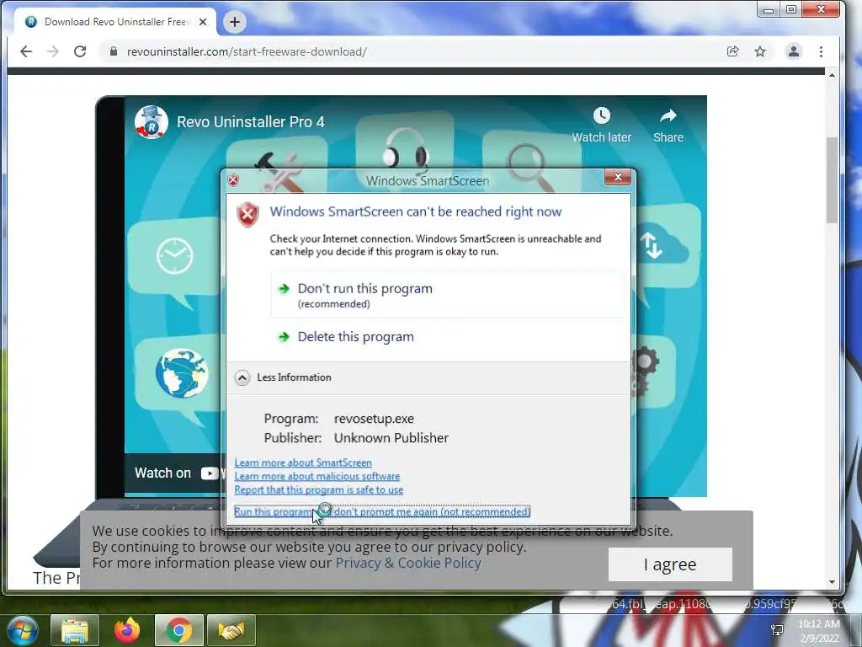This screenshot has width=862, height=647.
Task: Click the red shield icon in SmartScreen heading
Action: [247, 215]
